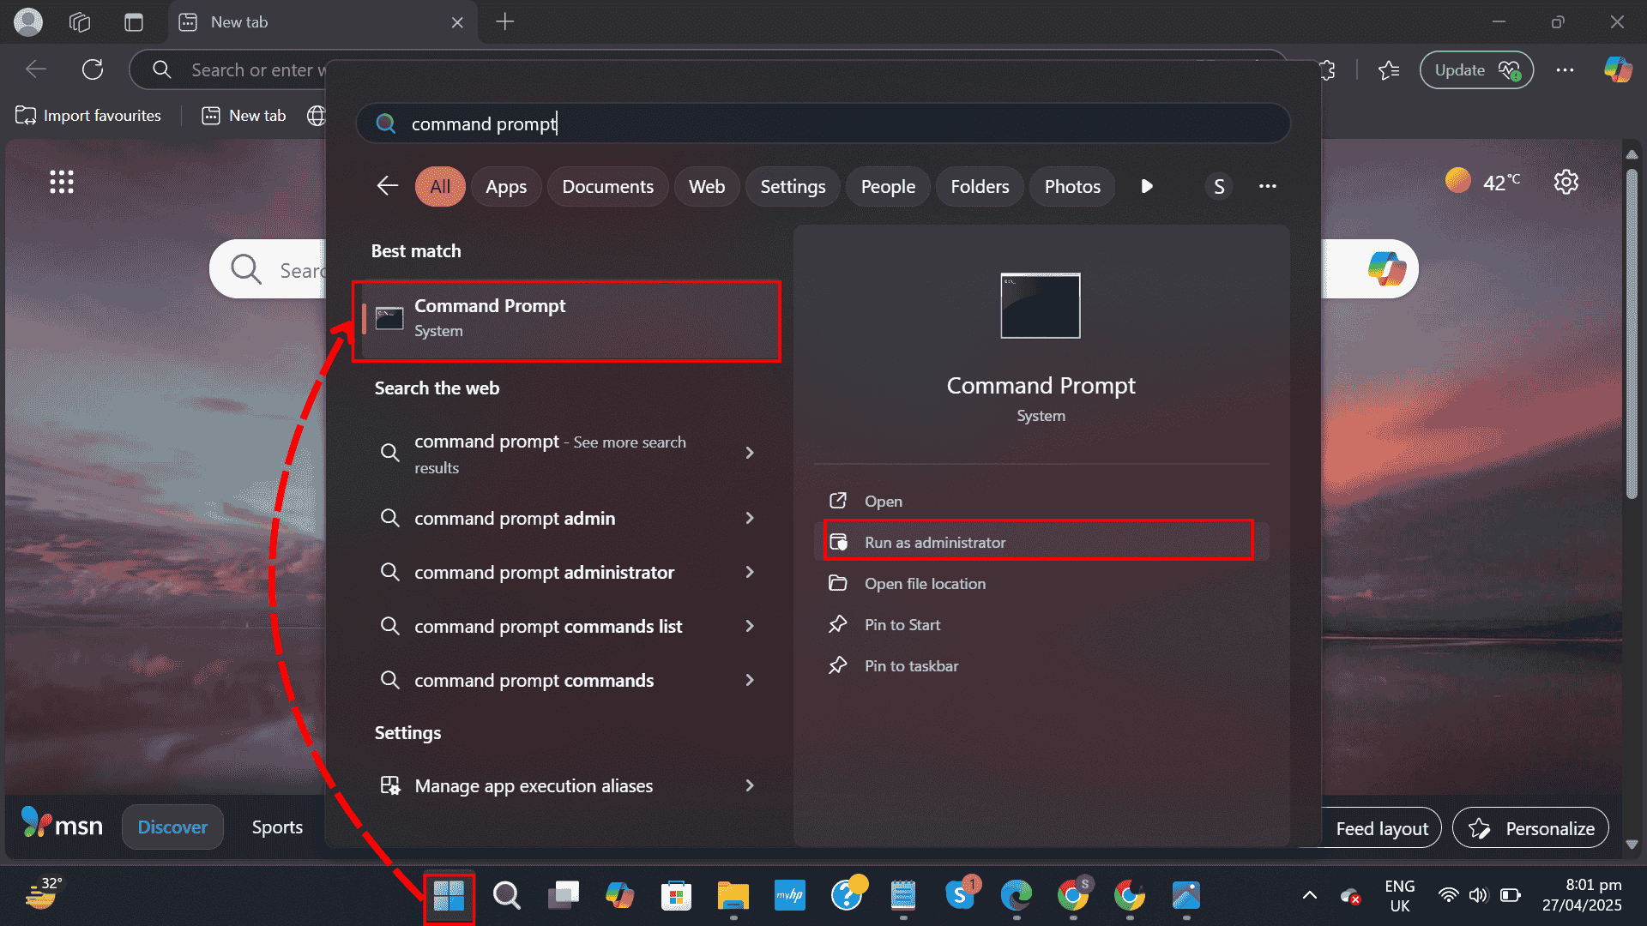Click the Task View taskbar icon
Viewport: 1647px width, 926px height.
pyautogui.click(x=563, y=896)
